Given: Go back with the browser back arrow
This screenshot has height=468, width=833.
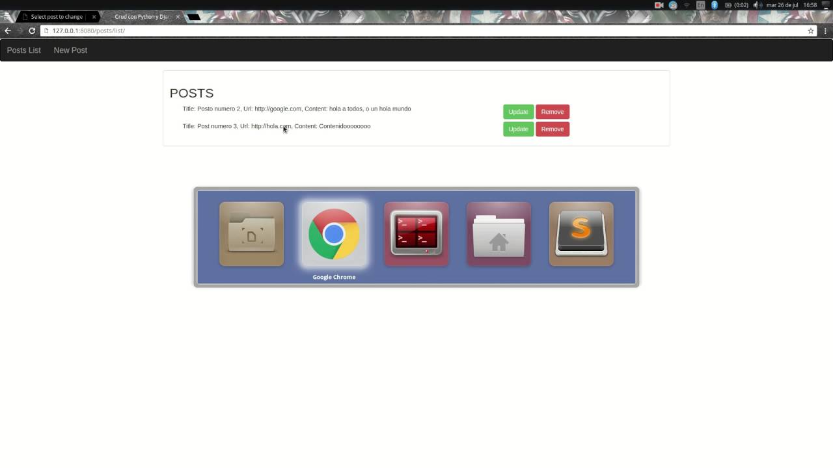Looking at the screenshot, I should (8, 31).
